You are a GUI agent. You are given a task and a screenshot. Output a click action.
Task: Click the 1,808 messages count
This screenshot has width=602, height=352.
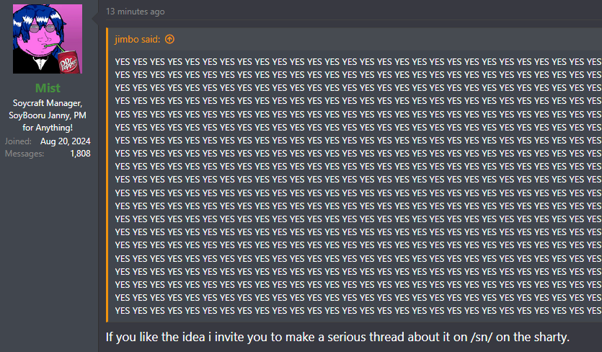pyautogui.click(x=80, y=154)
